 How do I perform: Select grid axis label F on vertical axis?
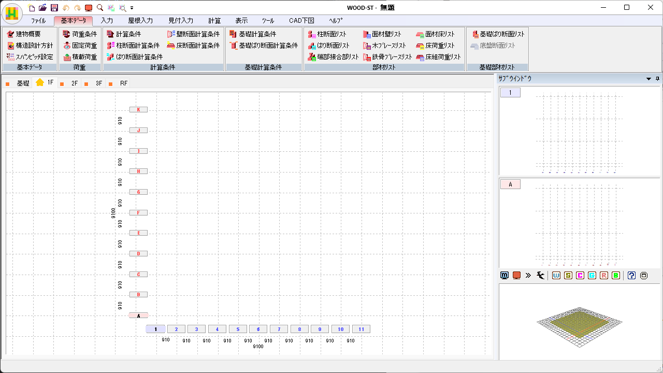(x=138, y=213)
